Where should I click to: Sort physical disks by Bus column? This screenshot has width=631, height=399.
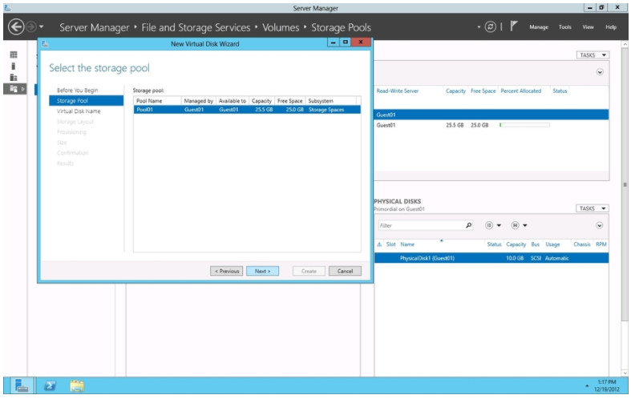[535, 244]
